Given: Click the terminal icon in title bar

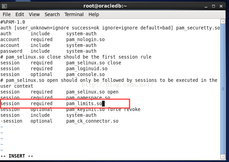Looking at the screenshot, I should click(x=5, y=5).
